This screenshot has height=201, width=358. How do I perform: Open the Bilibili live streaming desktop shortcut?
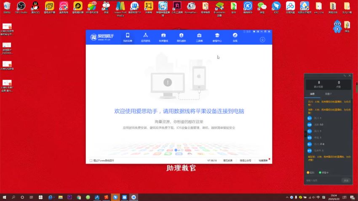(x=163, y=9)
